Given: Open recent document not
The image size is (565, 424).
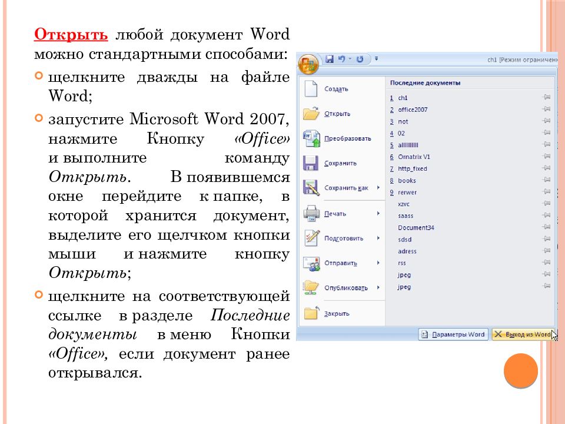Looking at the screenshot, I should (403, 121).
